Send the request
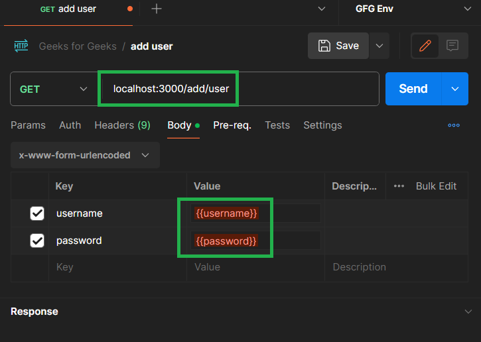Viewport: 481px width, 342px height. coord(413,89)
